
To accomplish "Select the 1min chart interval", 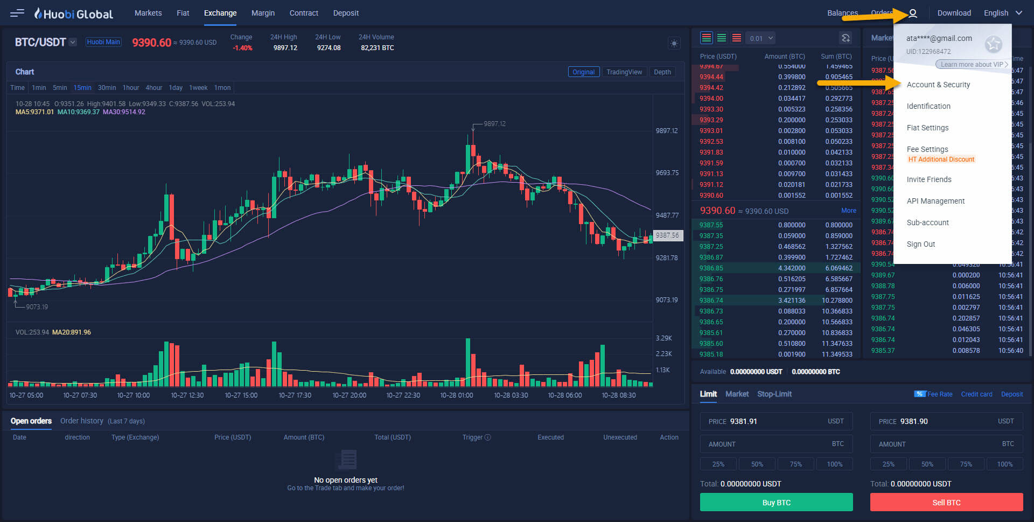I will (39, 87).
